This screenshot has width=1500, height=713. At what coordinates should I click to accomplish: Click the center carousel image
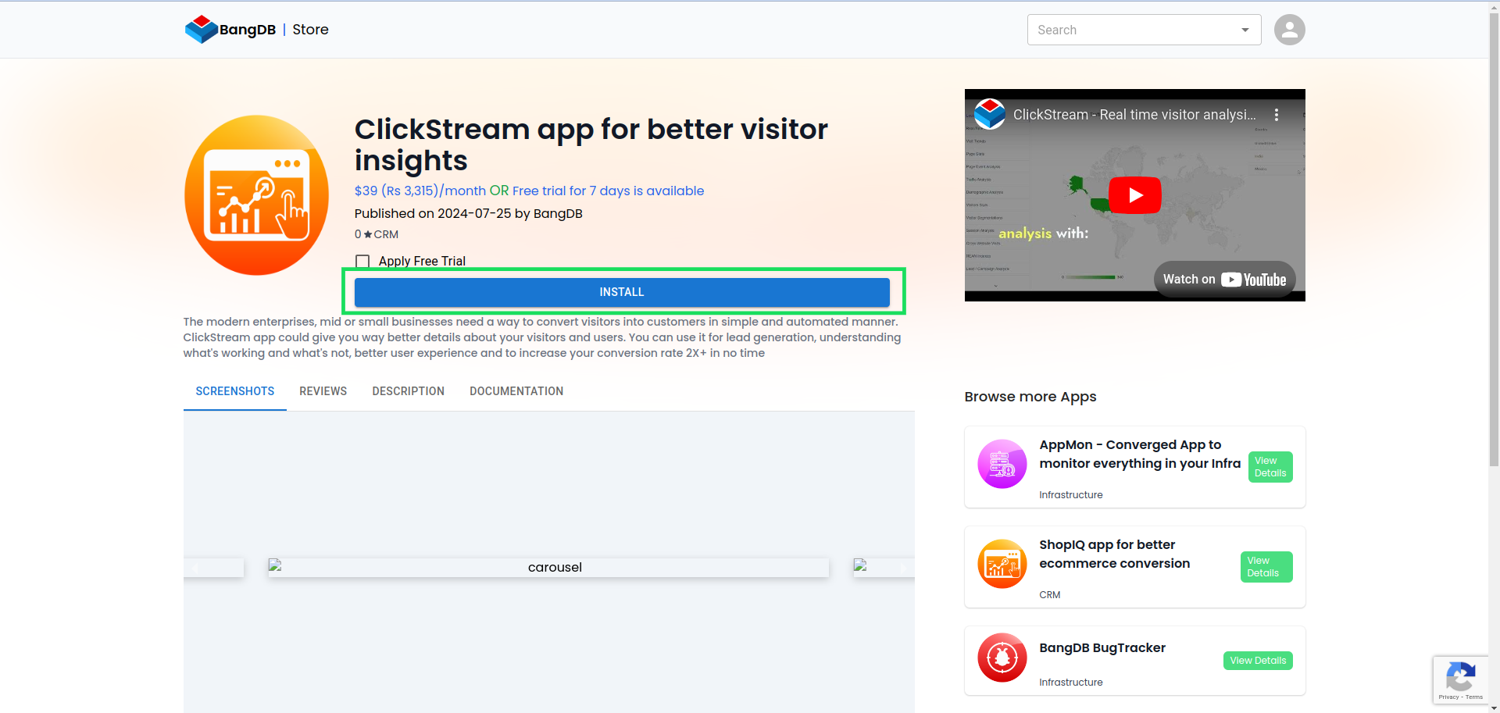(x=548, y=568)
